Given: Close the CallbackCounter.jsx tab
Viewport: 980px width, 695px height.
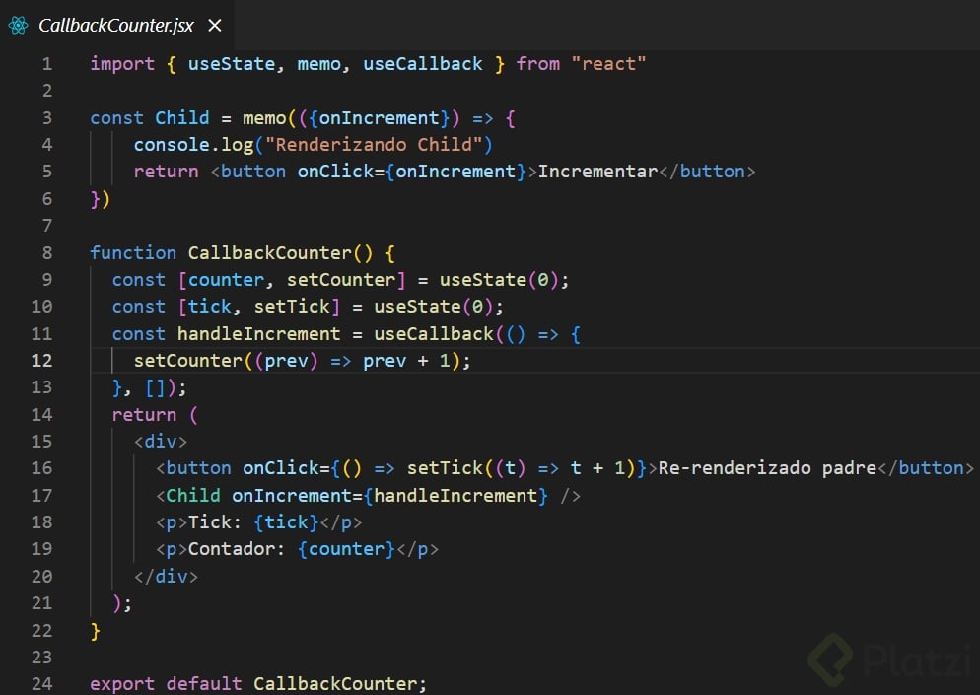Looking at the screenshot, I should (214, 25).
